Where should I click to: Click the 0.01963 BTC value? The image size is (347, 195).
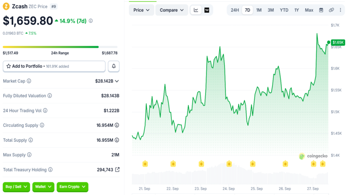(13, 33)
